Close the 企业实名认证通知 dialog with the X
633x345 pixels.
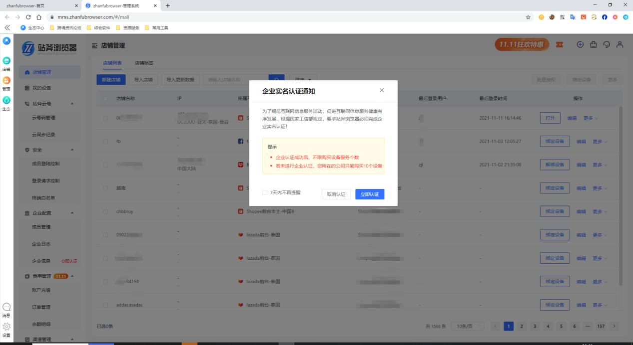[382, 90]
